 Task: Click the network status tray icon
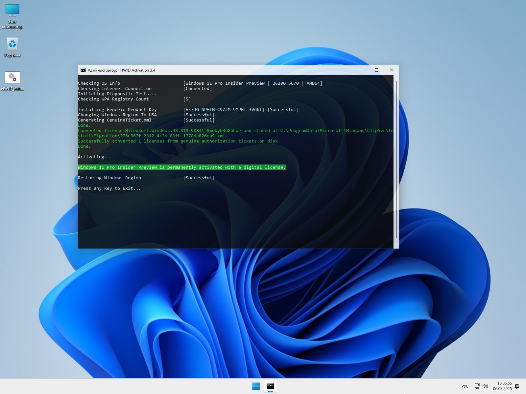point(477,386)
